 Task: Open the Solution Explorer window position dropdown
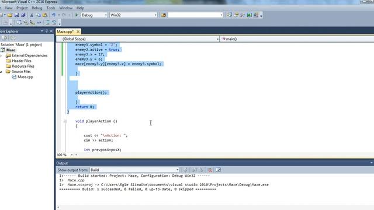pos(41,31)
